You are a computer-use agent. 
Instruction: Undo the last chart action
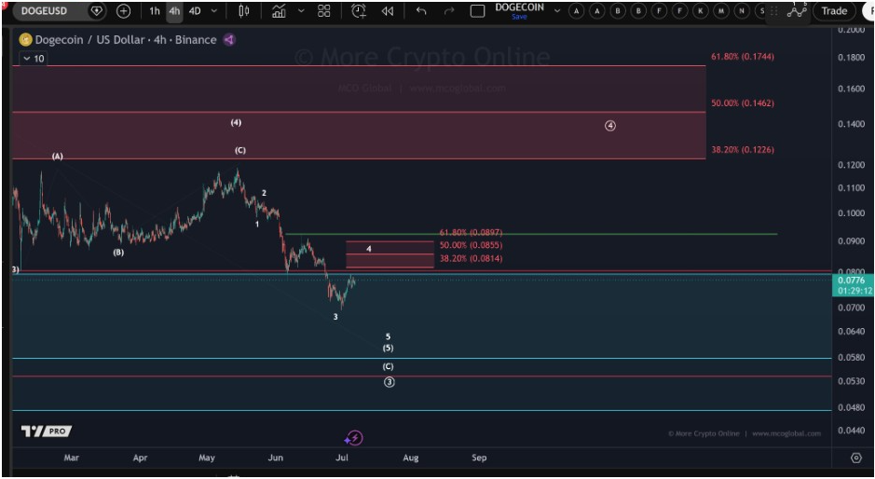pyautogui.click(x=421, y=10)
